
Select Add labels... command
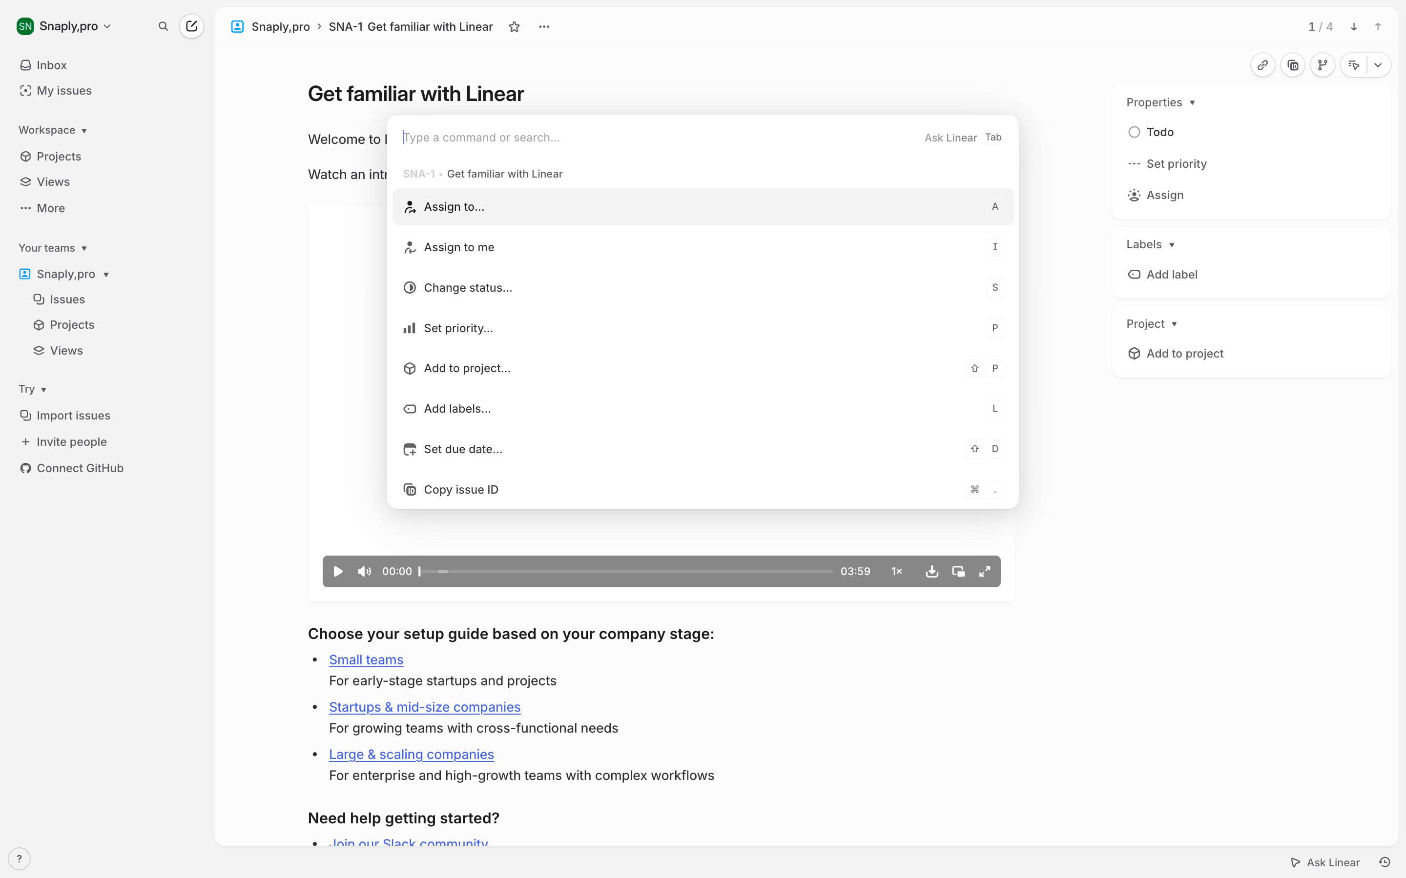click(x=703, y=409)
